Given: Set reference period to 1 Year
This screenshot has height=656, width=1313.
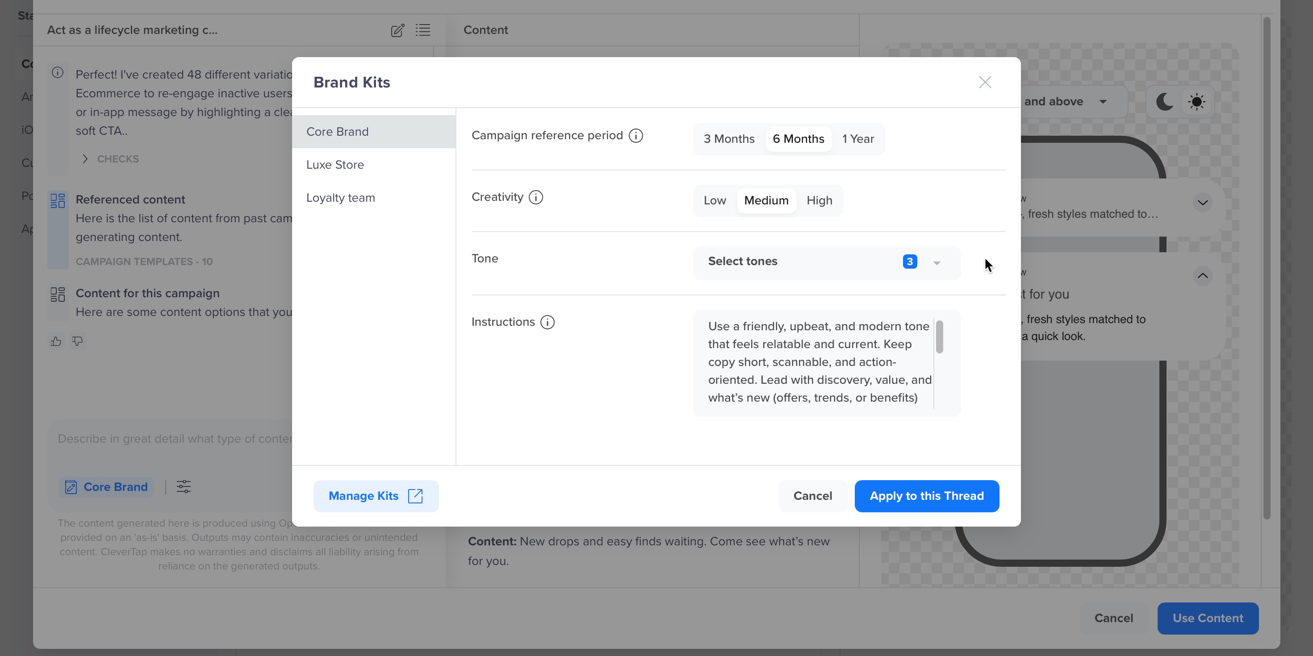Looking at the screenshot, I should click(x=858, y=138).
